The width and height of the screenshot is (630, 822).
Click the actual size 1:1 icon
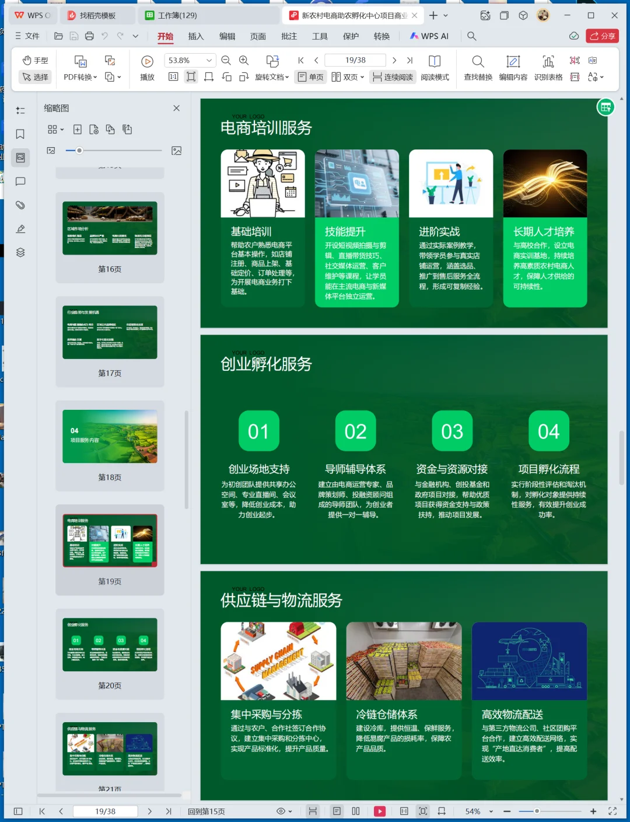click(173, 76)
